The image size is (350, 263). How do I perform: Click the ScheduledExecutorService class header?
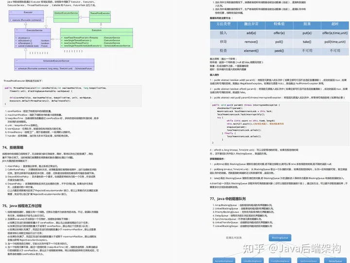pyautogui.click(x=54, y=61)
